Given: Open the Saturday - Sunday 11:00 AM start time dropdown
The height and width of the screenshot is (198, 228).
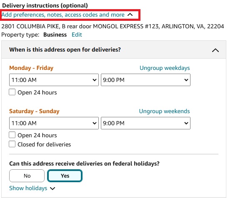Looking at the screenshot, I should [54, 123].
